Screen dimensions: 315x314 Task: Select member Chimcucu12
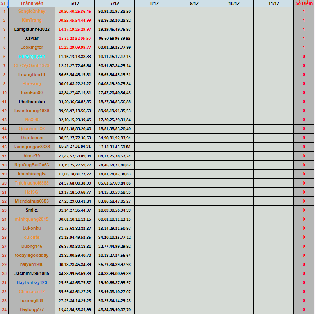32,292
